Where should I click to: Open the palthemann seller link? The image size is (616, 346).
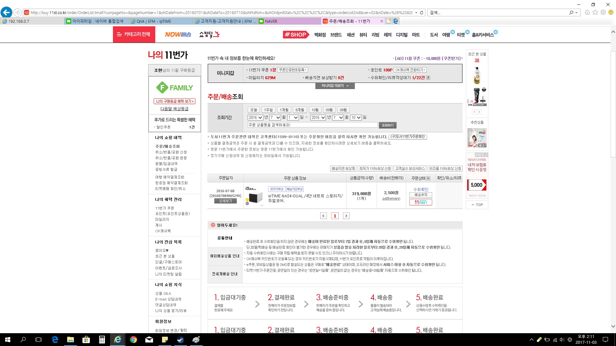coord(391,199)
